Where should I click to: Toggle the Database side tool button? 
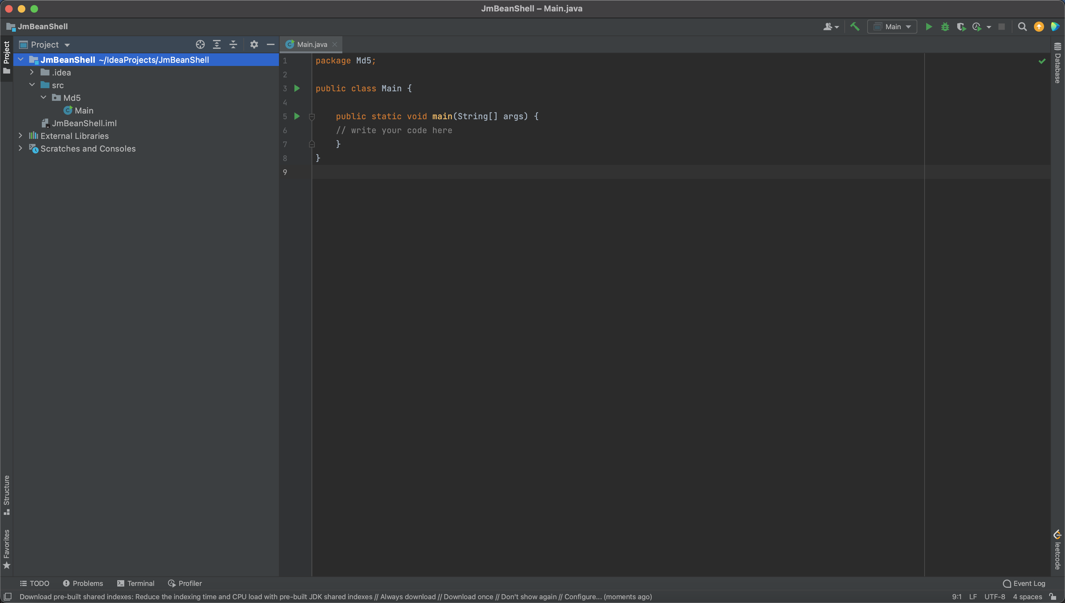1057,62
